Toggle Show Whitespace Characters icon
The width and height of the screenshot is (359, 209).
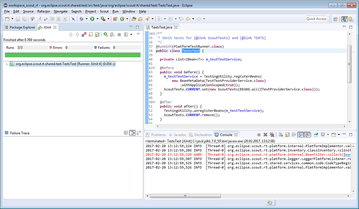65,19
